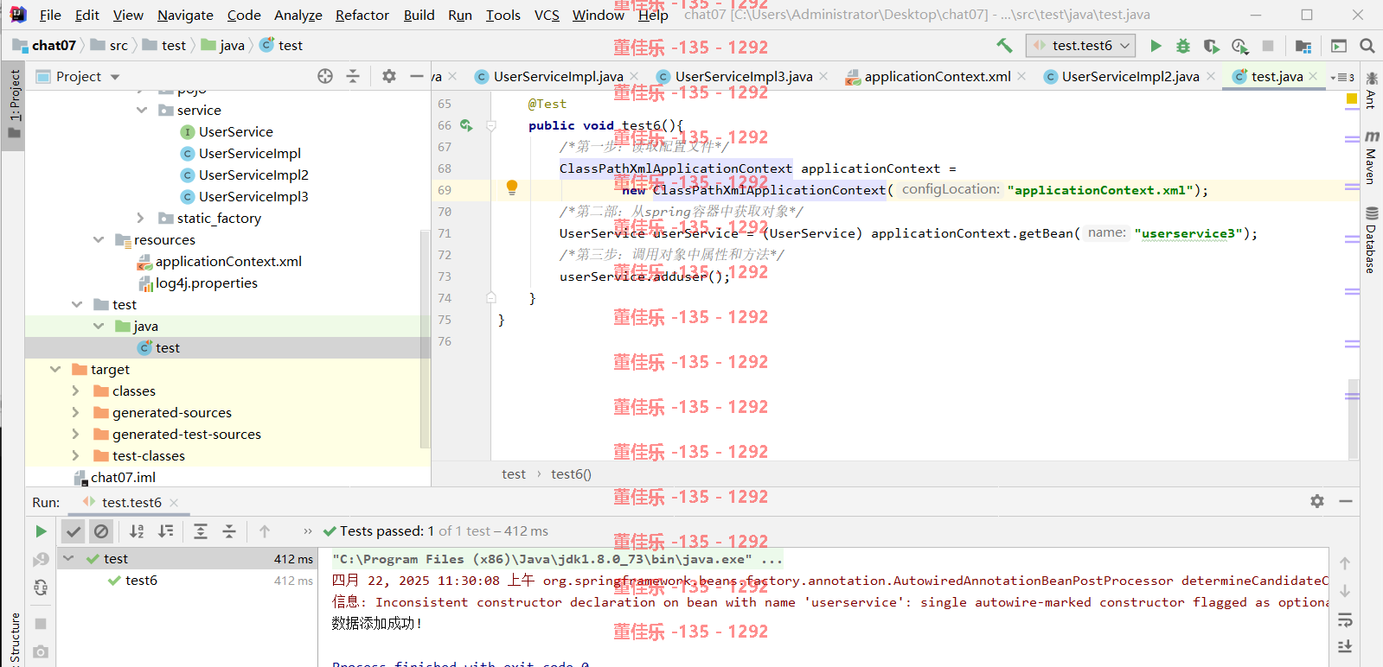This screenshot has height=667, width=1383.
Task: Open the Refactor menu
Action: coord(362,15)
